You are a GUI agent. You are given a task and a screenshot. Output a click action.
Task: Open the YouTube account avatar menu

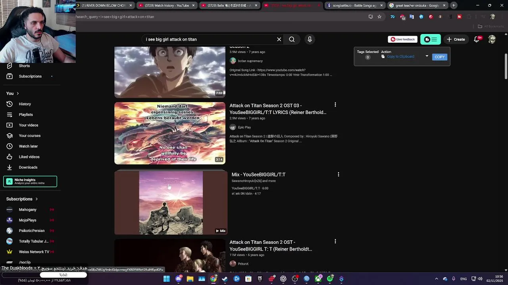492,39
